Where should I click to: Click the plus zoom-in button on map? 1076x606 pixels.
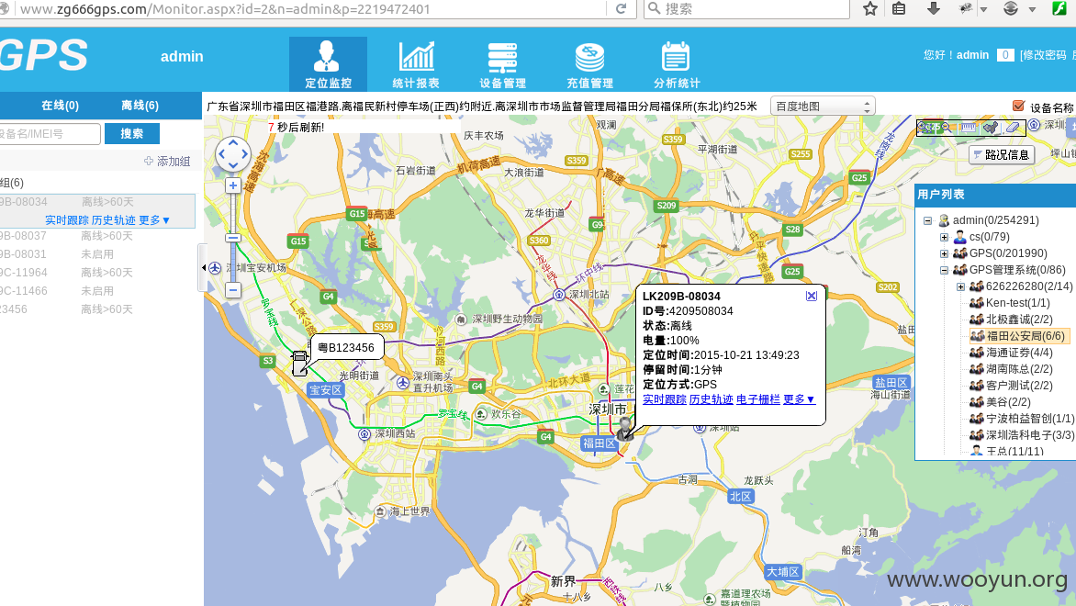coord(233,185)
